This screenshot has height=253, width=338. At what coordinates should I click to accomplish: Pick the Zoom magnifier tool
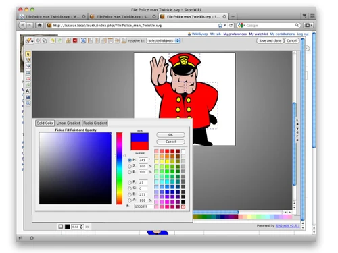(28, 103)
